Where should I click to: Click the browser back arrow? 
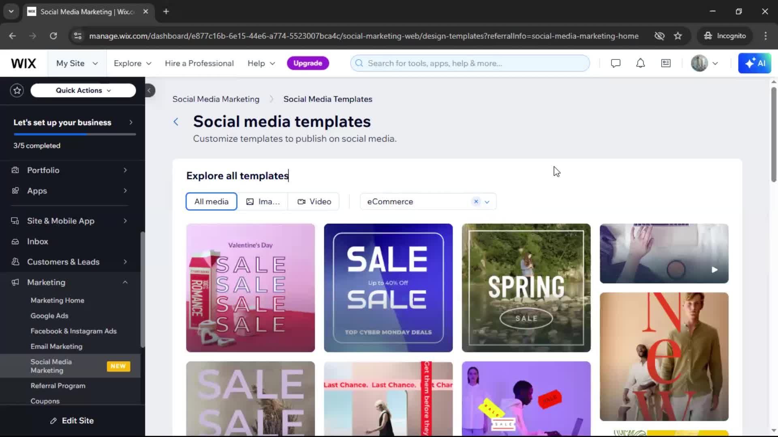click(x=13, y=36)
